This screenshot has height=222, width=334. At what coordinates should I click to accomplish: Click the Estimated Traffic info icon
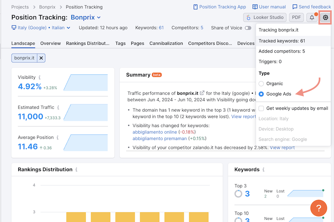click(58, 108)
